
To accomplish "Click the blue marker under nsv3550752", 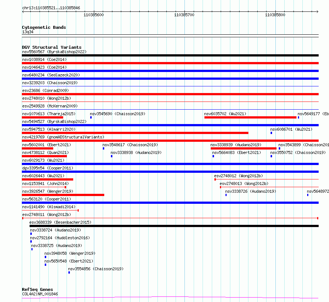I will [x=271, y=156].
